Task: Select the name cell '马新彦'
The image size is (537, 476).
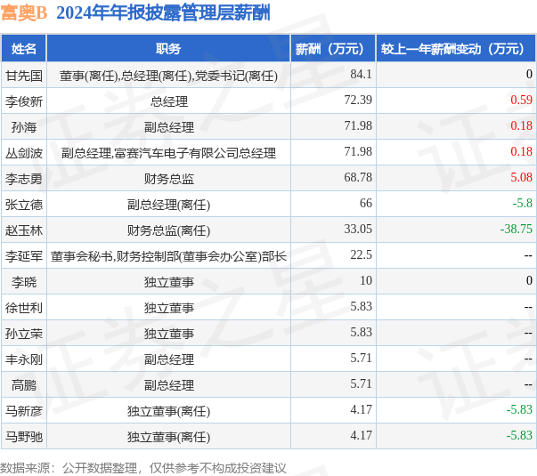Action: 24,411
